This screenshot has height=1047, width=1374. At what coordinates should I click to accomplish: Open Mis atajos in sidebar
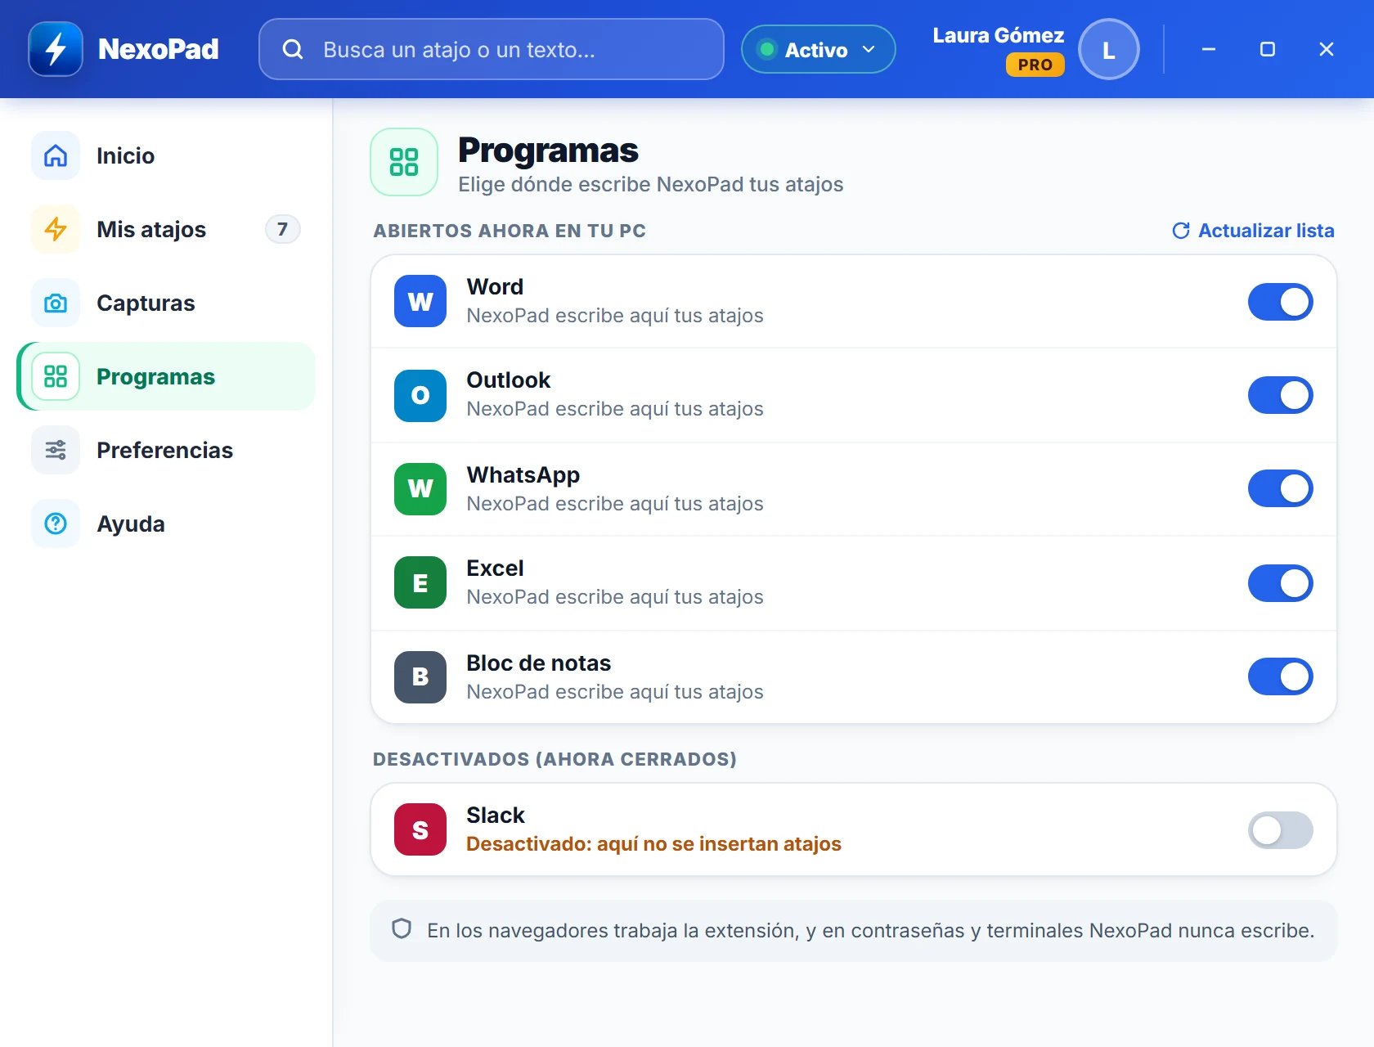(166, 229)
